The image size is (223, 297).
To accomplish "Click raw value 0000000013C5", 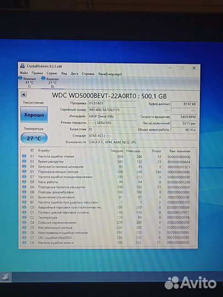I will pyautogui.click(x=178, y=167).
